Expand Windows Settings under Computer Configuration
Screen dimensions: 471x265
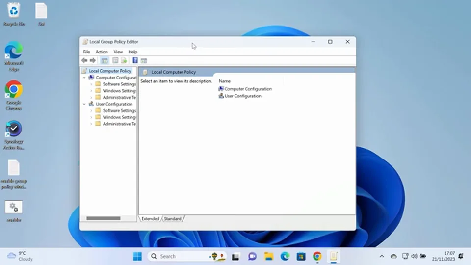pyautogui.click(x=91, y=91)
